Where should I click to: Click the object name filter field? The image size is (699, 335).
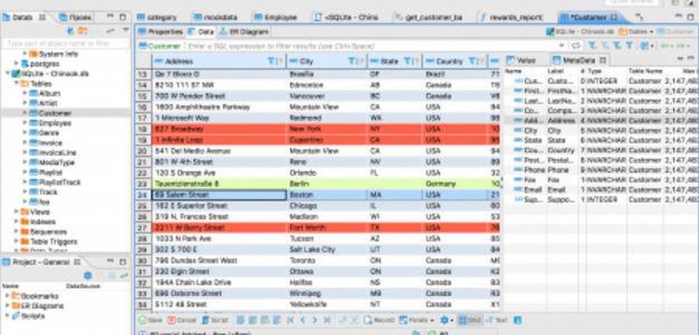pos(66,43)
